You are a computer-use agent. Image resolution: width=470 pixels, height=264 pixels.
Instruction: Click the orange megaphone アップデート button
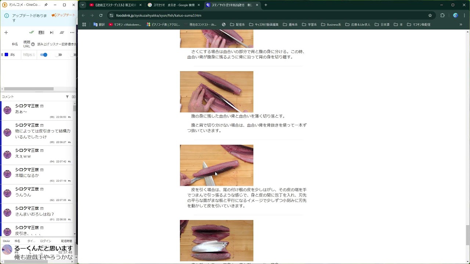64,15
